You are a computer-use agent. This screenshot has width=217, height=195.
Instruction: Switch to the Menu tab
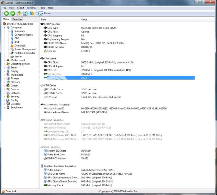click(6, 19)
